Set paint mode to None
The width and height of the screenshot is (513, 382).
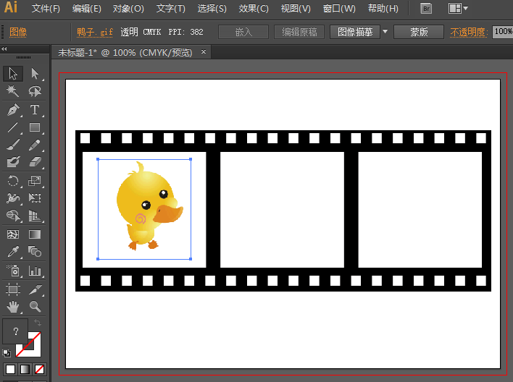pos(39,369)
